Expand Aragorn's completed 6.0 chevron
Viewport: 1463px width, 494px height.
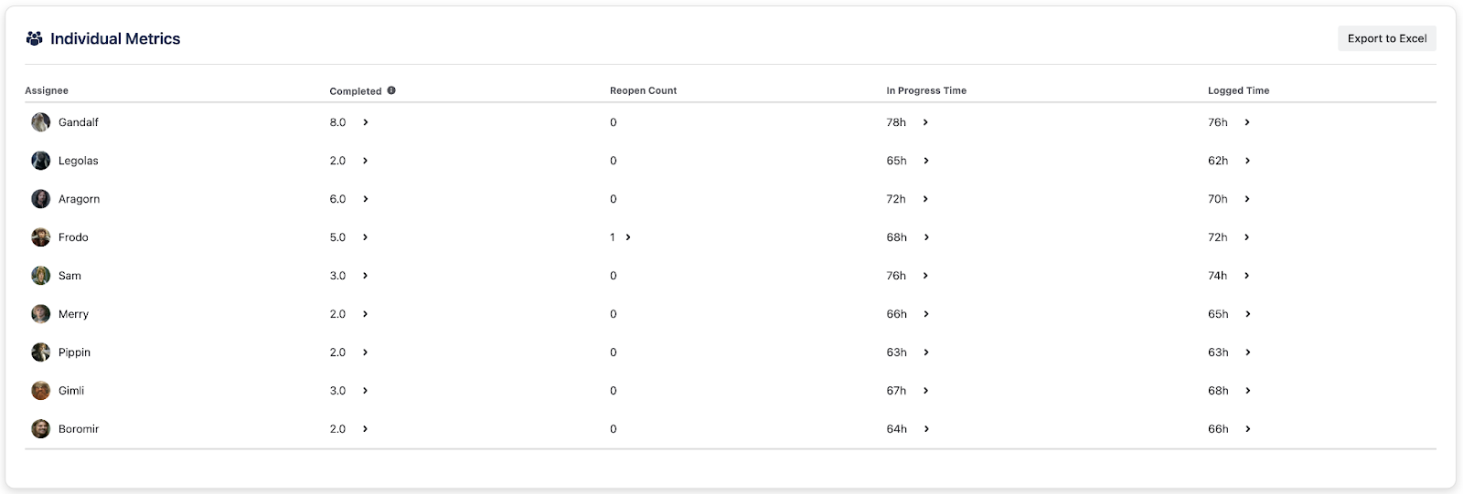[x=365, y=199]
